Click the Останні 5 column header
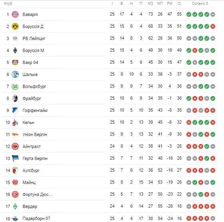The image size is (224, 222). point(200,4)
